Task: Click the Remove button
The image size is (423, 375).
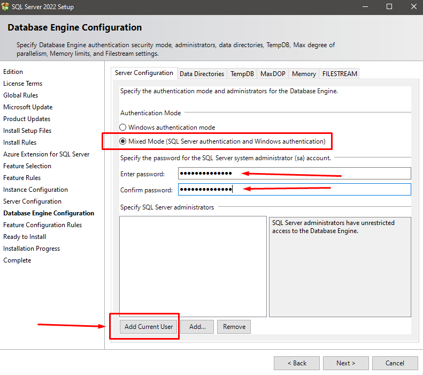Action: (234, 327)
